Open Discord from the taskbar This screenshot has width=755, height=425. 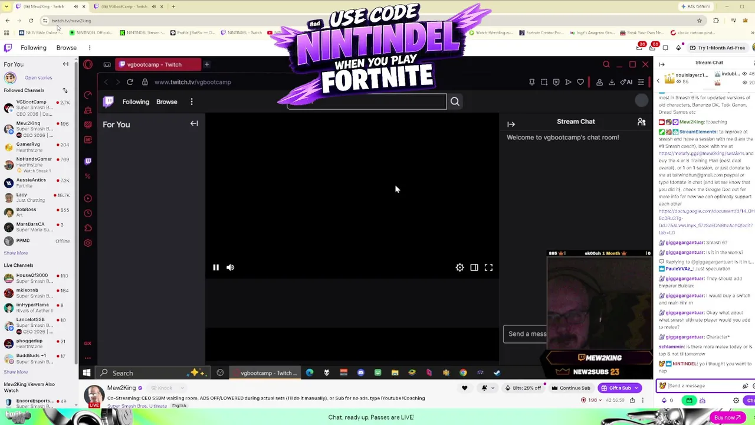[x=360, y=372]
